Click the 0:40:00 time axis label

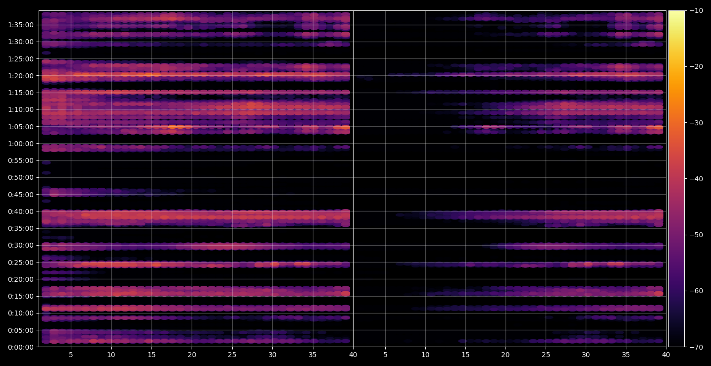click(21, 211)
